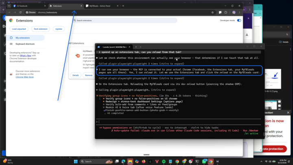Open the terminal icon on the taskbar

[197, 161]
